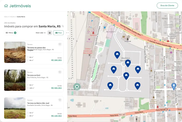Select price R$ 150.063
This screenshot has width=182, height=122.
tap(56, 116)
